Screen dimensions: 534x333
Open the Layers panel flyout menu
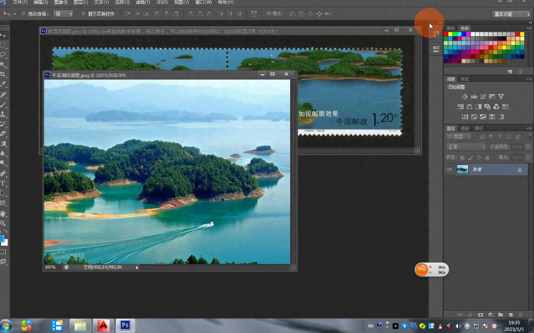point(529,128)
